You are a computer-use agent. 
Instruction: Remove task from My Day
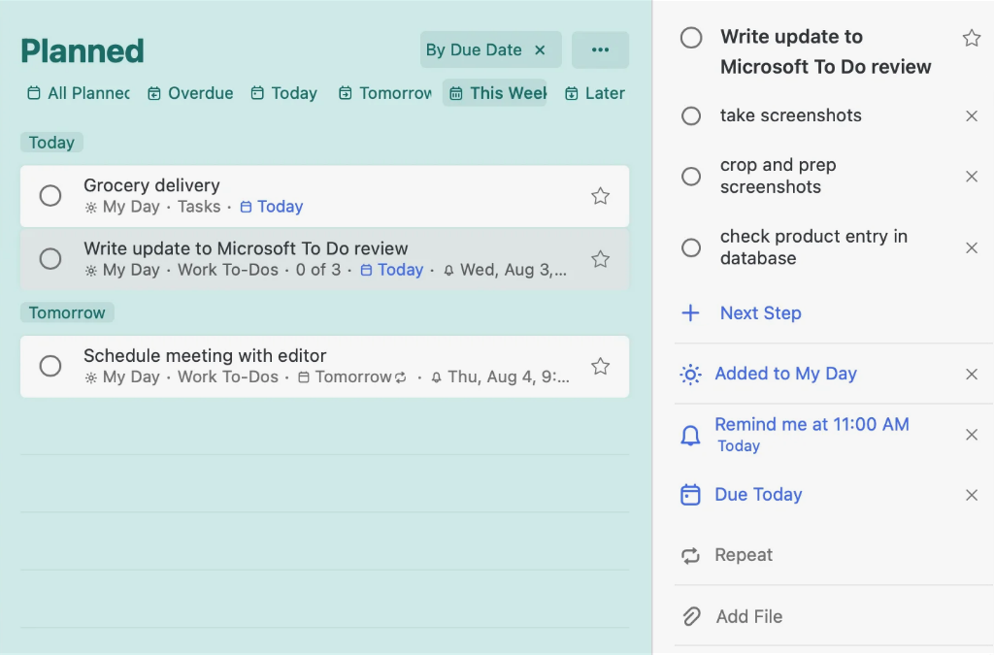click(971, 375)
